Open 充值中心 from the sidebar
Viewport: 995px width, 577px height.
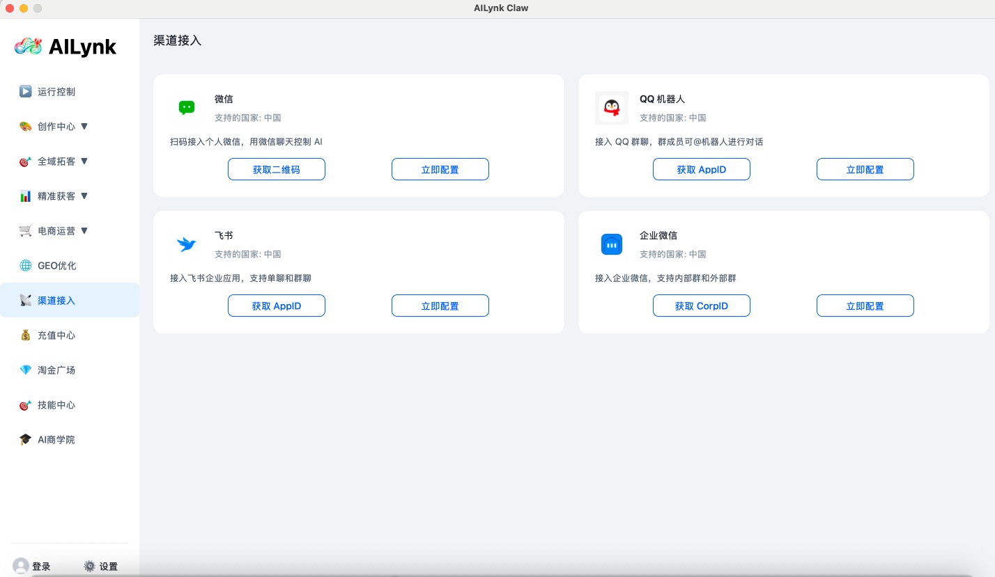[70, 335]
